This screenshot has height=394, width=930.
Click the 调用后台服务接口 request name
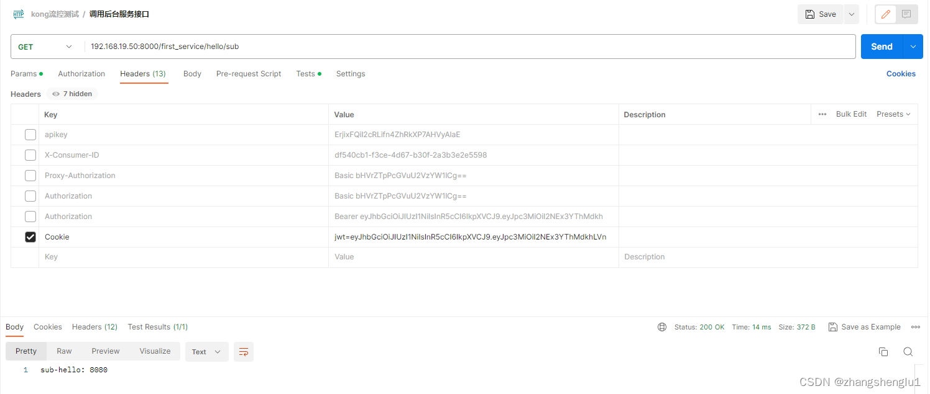119,14
